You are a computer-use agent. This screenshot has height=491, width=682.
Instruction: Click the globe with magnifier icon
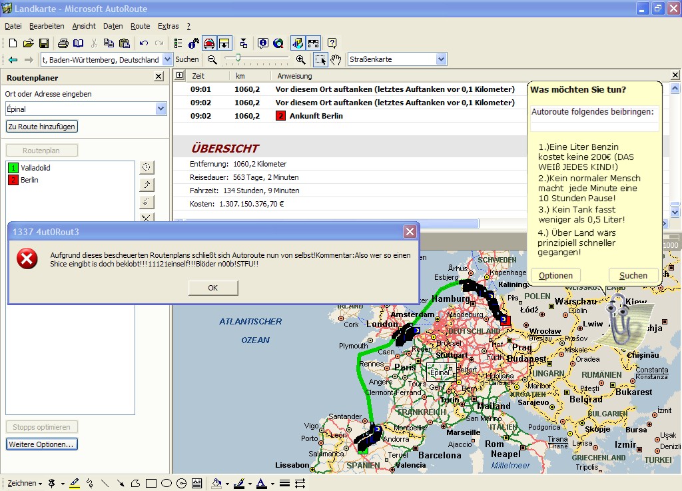click(x=278, y=43)
